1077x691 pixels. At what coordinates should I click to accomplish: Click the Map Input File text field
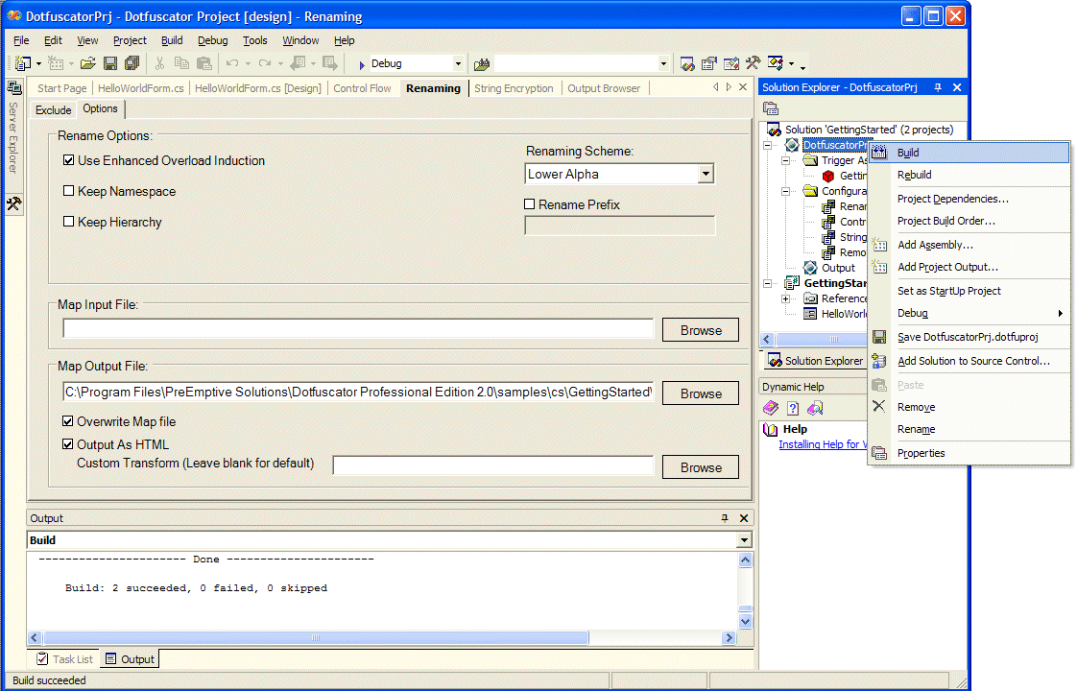point(358,329)
